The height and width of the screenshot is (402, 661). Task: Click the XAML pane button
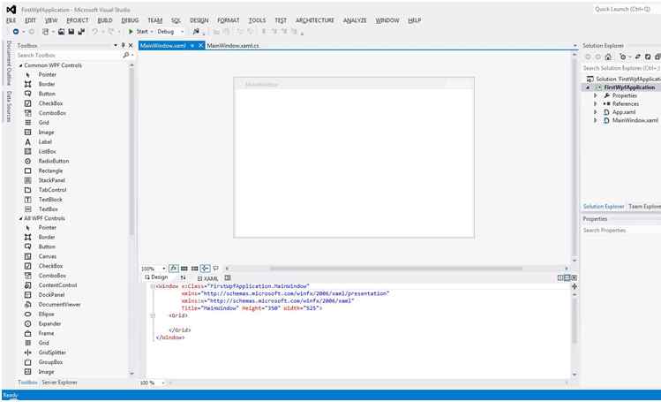click(207, 278)
